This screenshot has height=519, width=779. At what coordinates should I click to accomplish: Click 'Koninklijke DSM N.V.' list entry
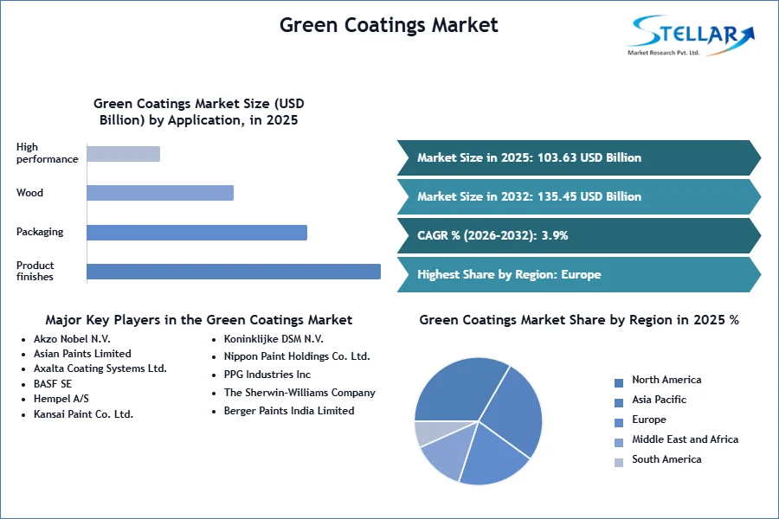click(x=274, y=339)
